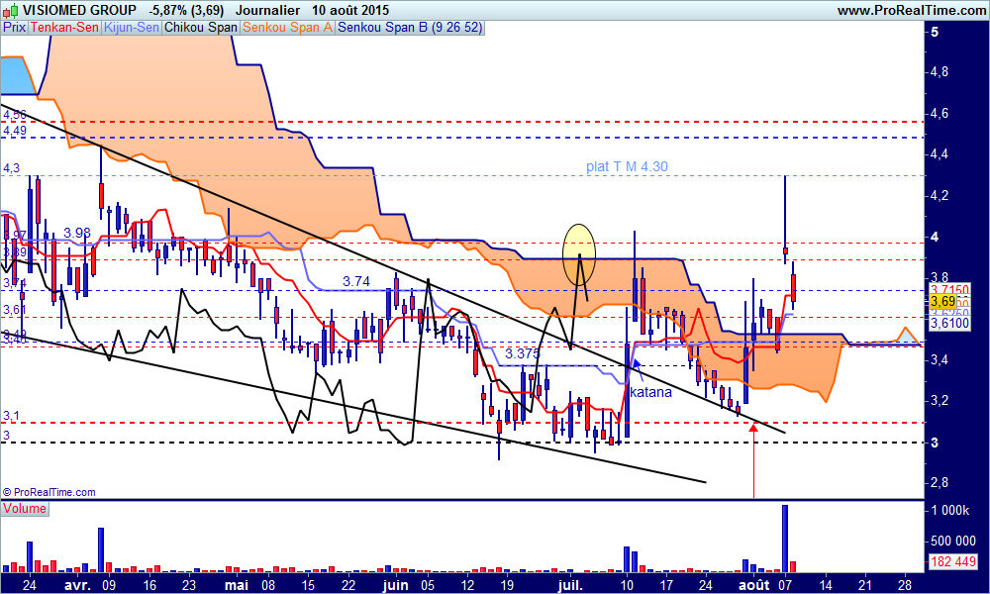Click the candlestick chart icon beside VISIOMED GROUP
This screenshot has width=990, height=594.
point(11,10)
